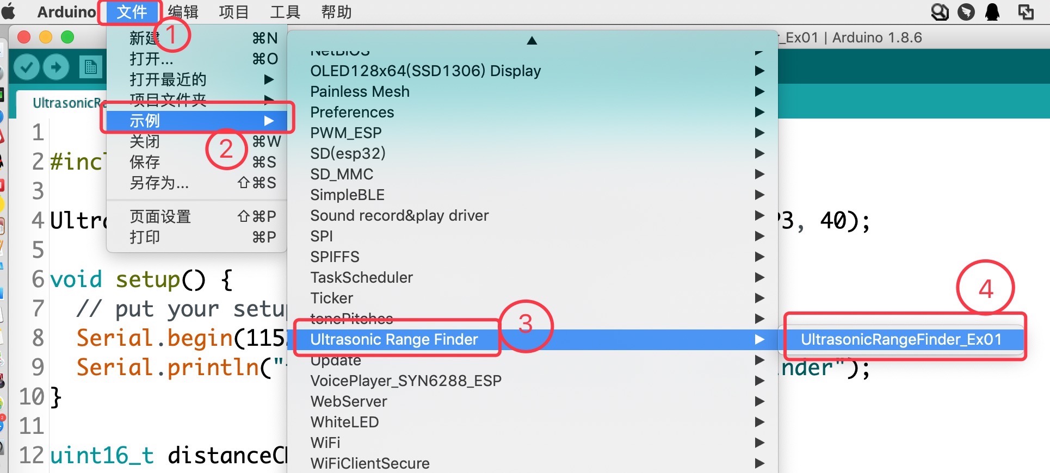Click the globe status icon in menu bar
Viewport: 1050px width, 473px height.
coord(940,11)
